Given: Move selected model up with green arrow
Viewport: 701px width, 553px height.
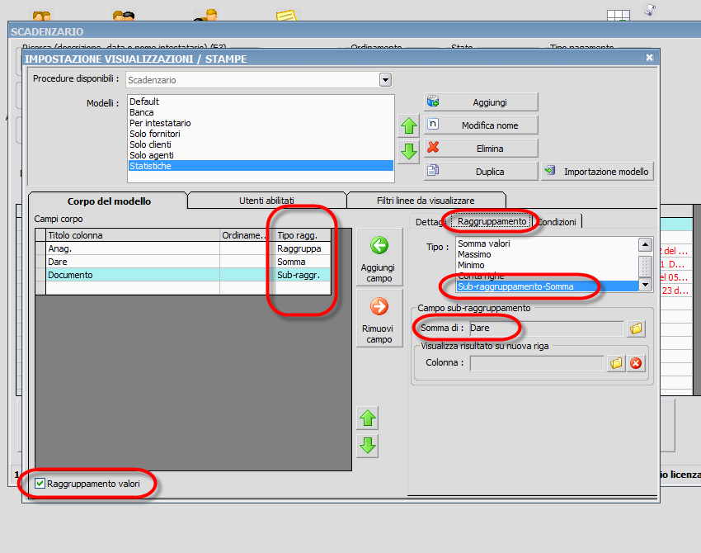Looking at the screenshot, I should click(408, 126).
